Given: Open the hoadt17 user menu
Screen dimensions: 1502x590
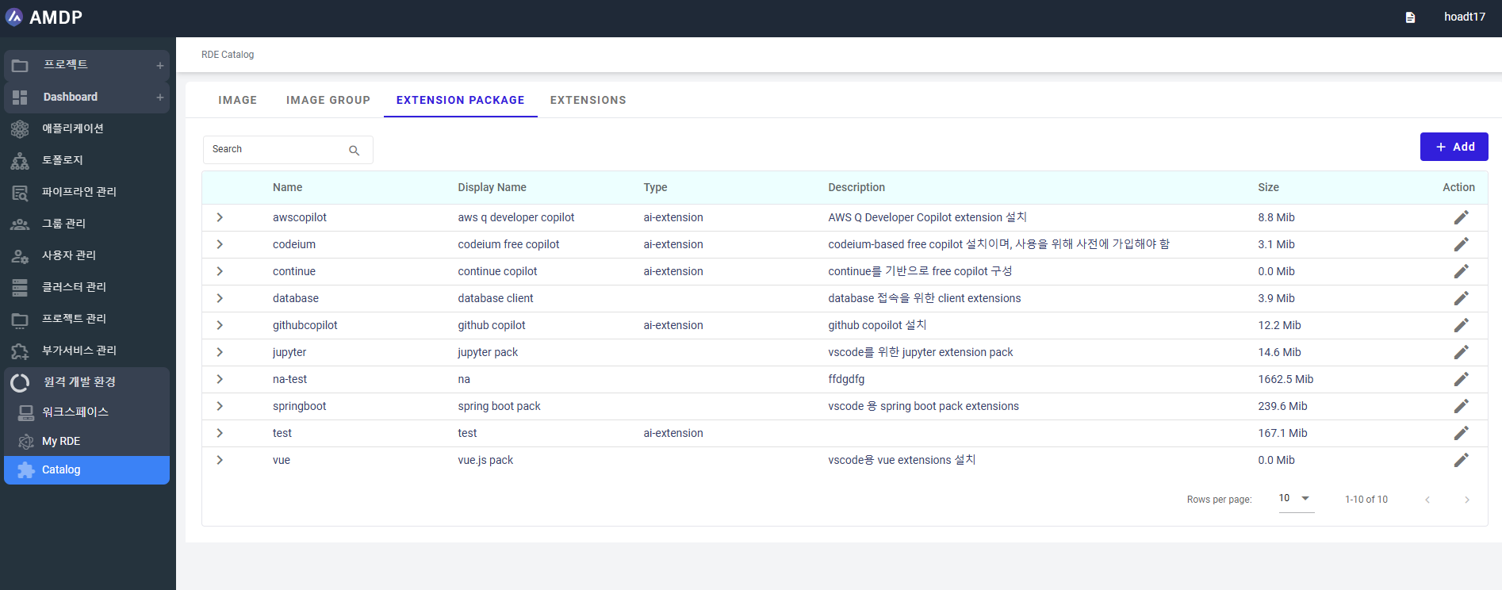Looking at the screenshot, I should [x=1464, y=17].
